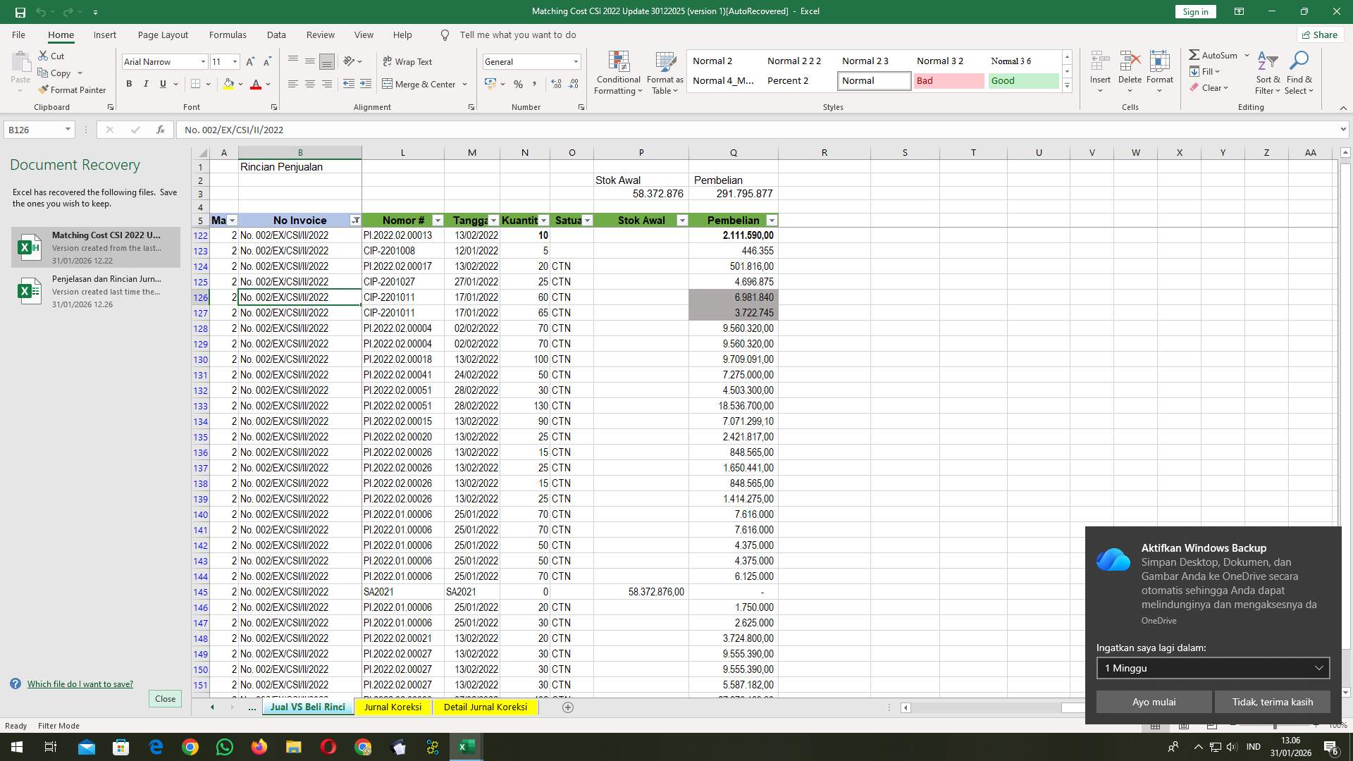The width and height of the screenshot is (1353, 761).
Task: Apply Merge & Center
Action: point(421,84)
